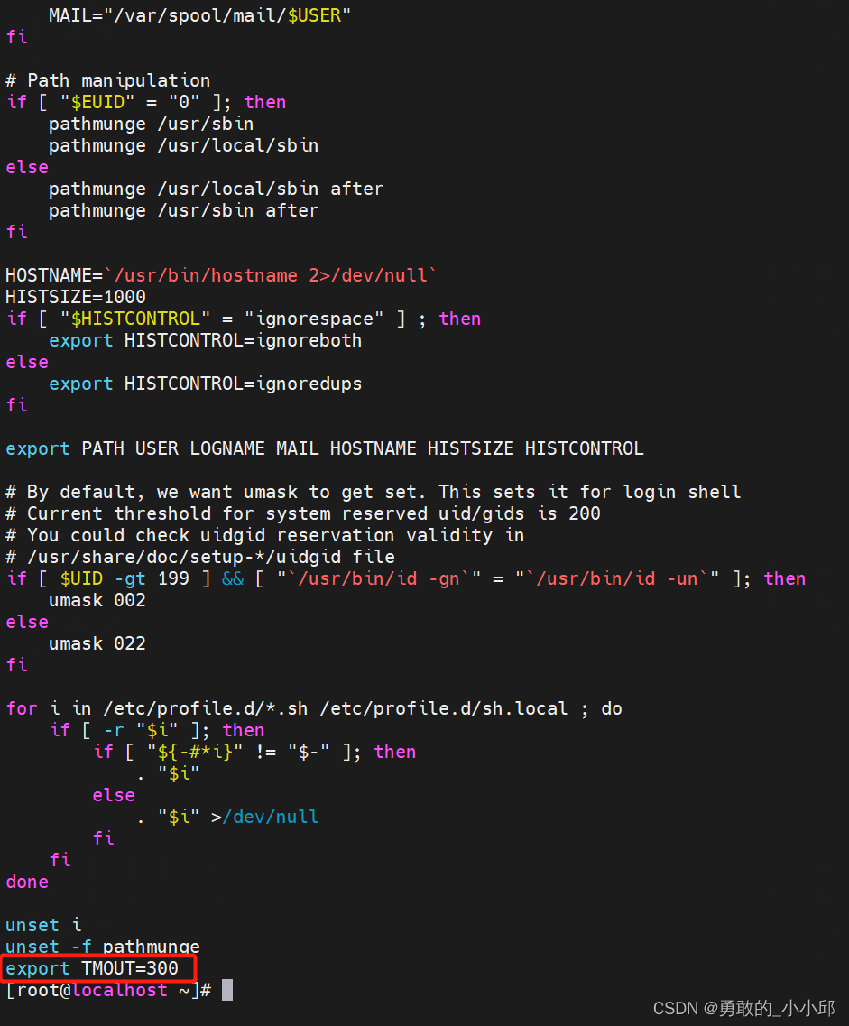This screenshot has height=1026, width=849.
Task: Click the 'for i in /etc/profile.d' line
Action: click(x=314, y=708)
